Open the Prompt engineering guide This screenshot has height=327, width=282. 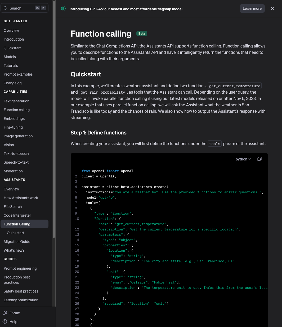tap(20, 268)
